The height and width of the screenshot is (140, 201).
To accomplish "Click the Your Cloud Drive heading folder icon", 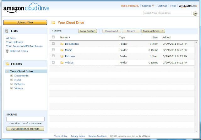I will coord(53,23).
